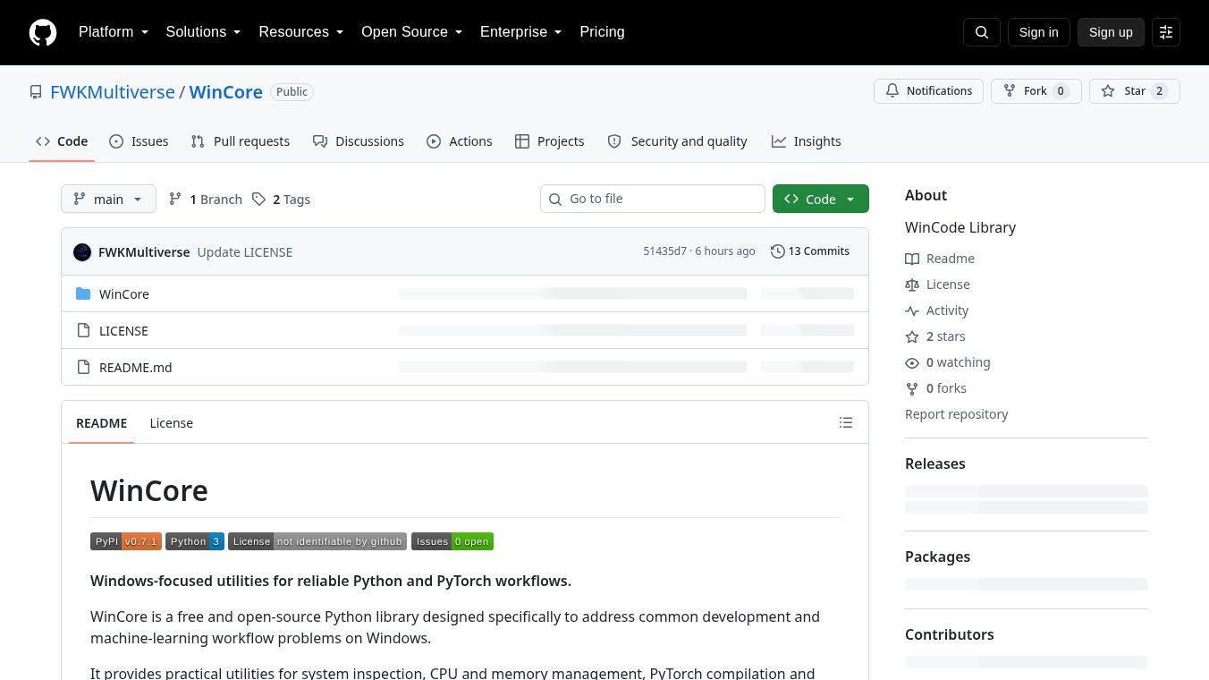Open the Discussions tab
This screenshot has width=1209, height=680.
(359, 141)
